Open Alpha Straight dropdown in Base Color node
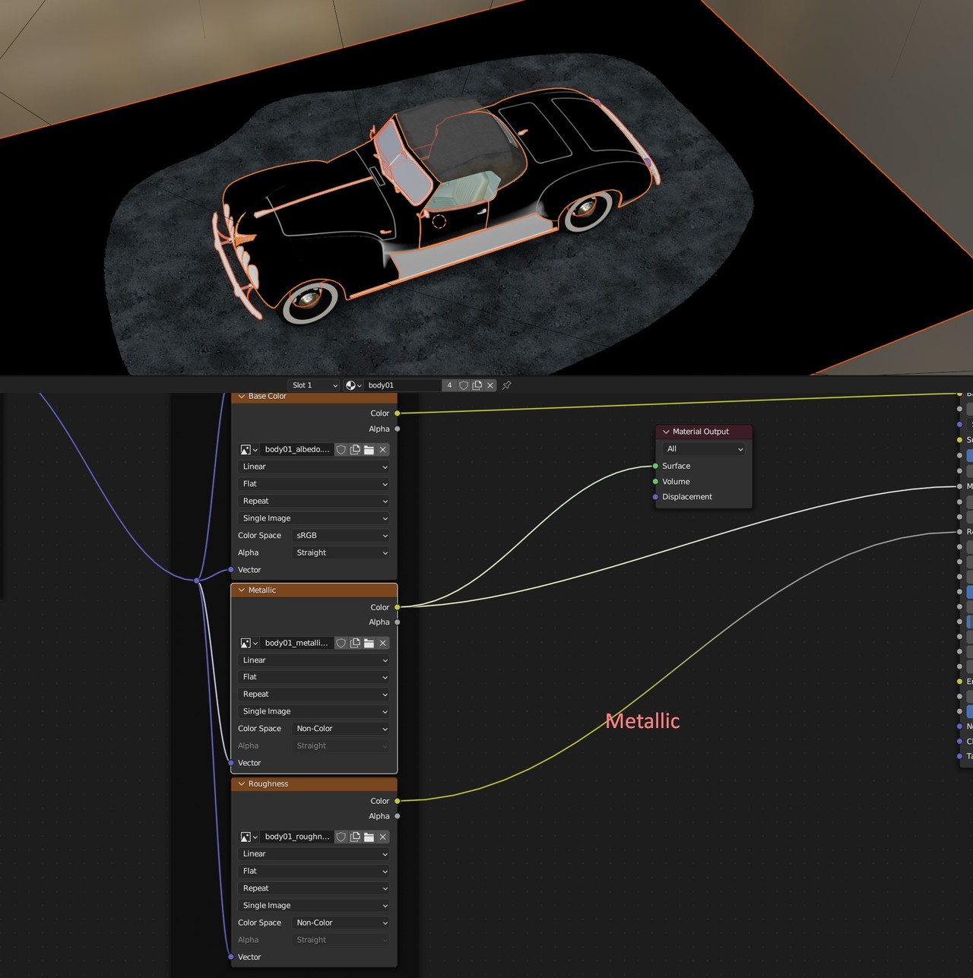 [x=341, y=552]
